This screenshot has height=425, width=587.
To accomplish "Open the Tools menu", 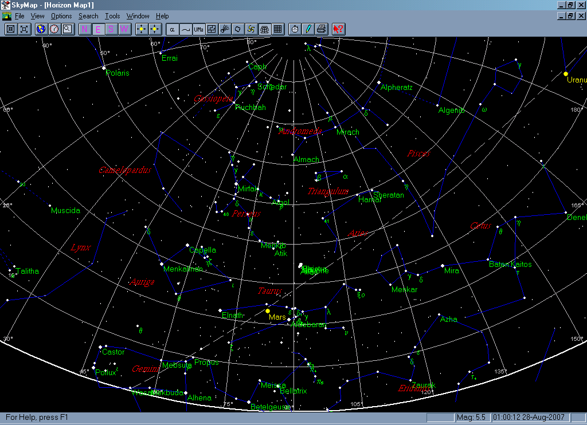I will 112,16.
